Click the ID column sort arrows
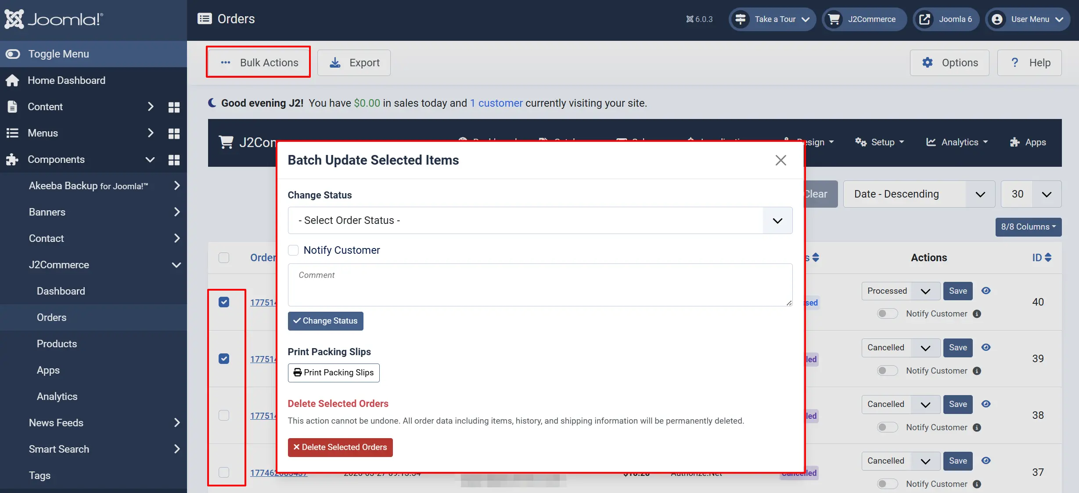This screenshot has height=493, width=1079. pyautogui.click(x=1048, y=258)
